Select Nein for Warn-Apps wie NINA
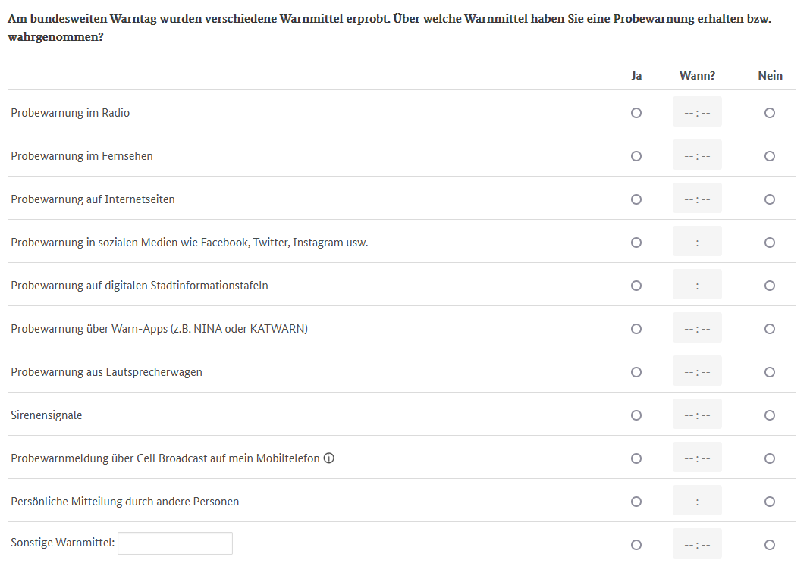The width and height of the screenshot is (810, 582). point(770,328)
